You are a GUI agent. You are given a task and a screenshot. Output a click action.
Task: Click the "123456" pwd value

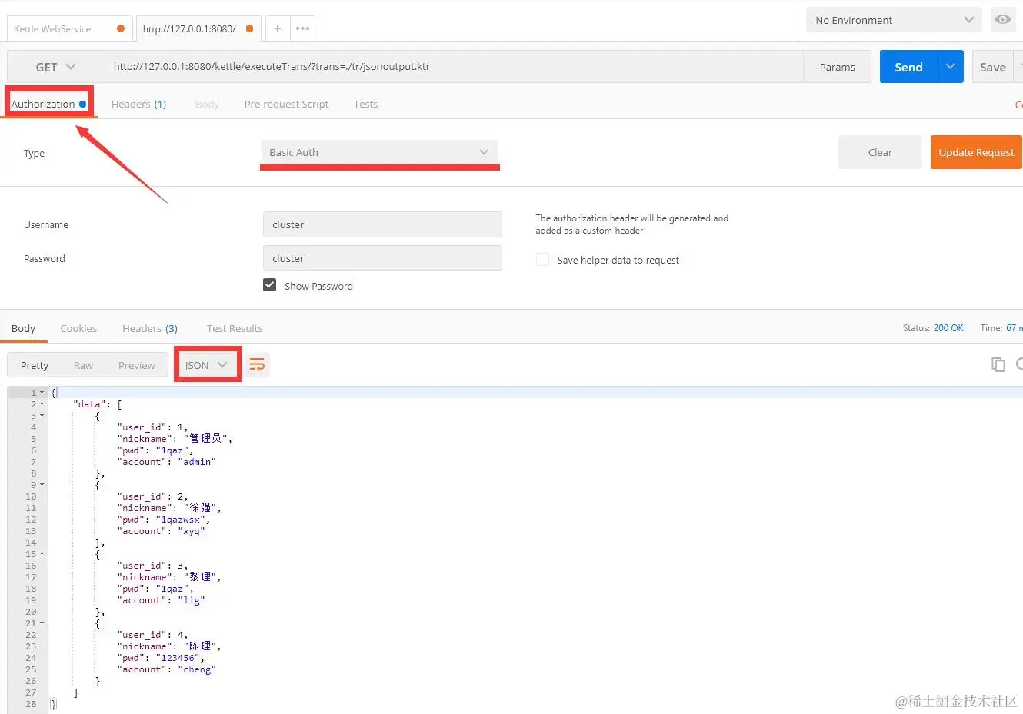[178, 658]
